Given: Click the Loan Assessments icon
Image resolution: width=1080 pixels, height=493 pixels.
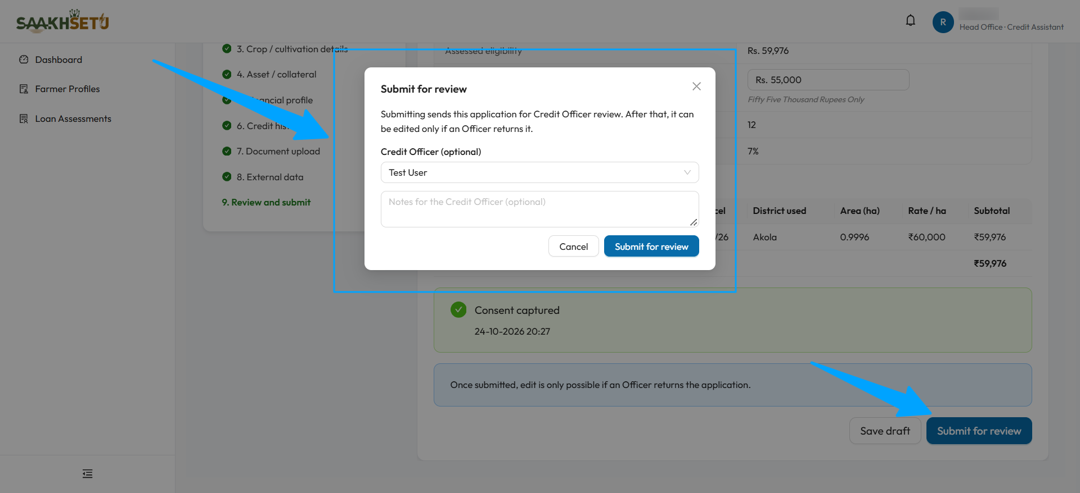Looking at the screenshot, I should click(24, 118).
